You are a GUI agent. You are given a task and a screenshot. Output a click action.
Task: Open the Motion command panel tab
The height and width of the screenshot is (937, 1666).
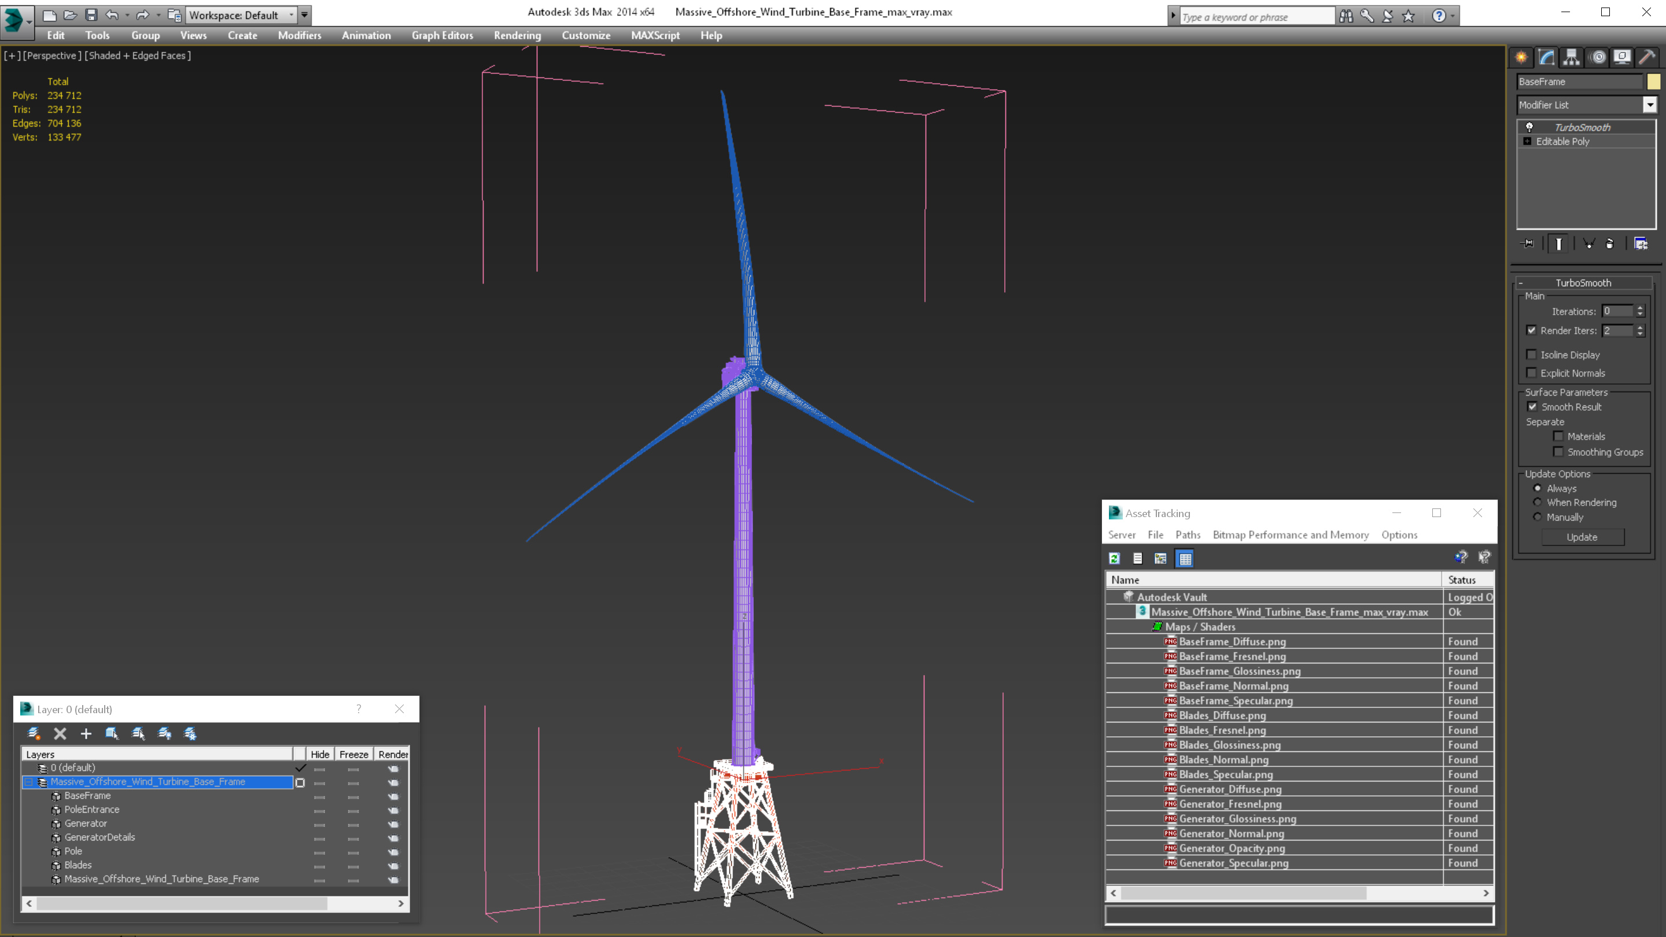1598,58
